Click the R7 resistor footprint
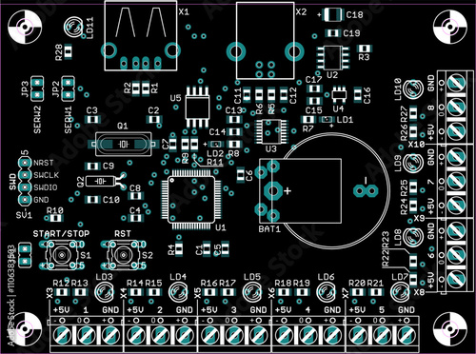This screenshot has width=476, height=354. [308, 120]
